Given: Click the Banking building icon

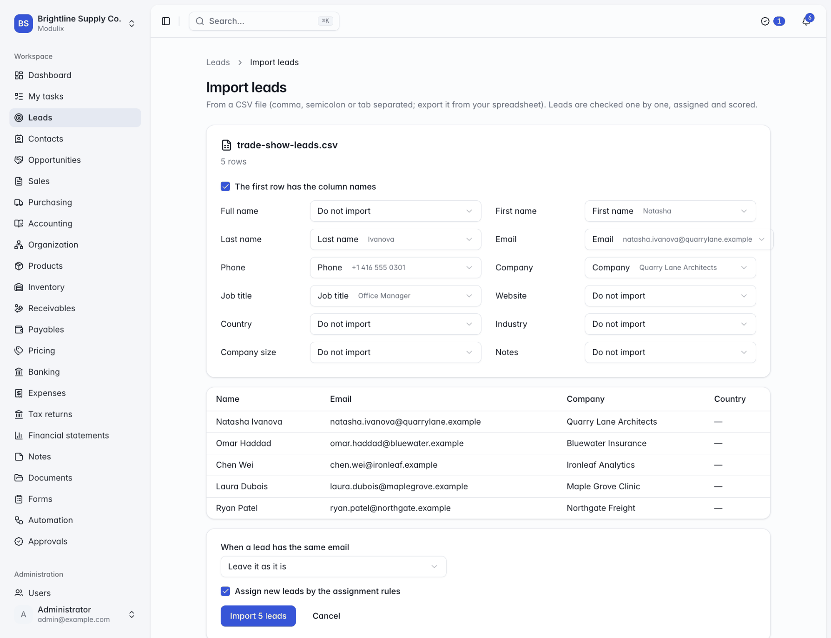Looking at the screenshot, I should tap(19, 372).
